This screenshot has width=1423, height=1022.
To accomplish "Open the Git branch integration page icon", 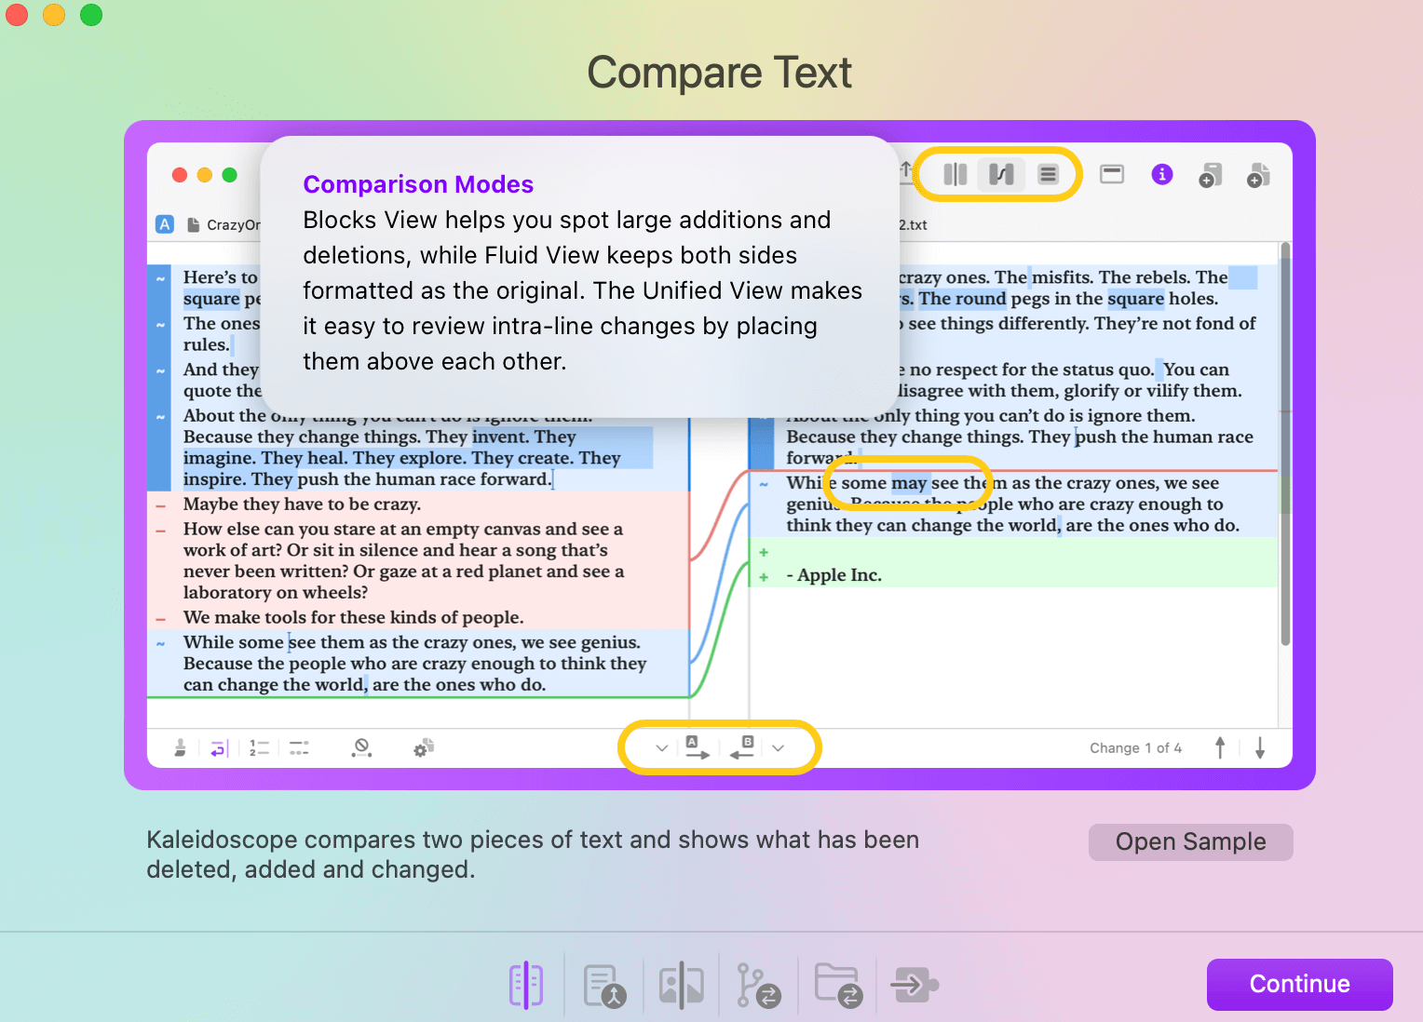I will point(758,986).
